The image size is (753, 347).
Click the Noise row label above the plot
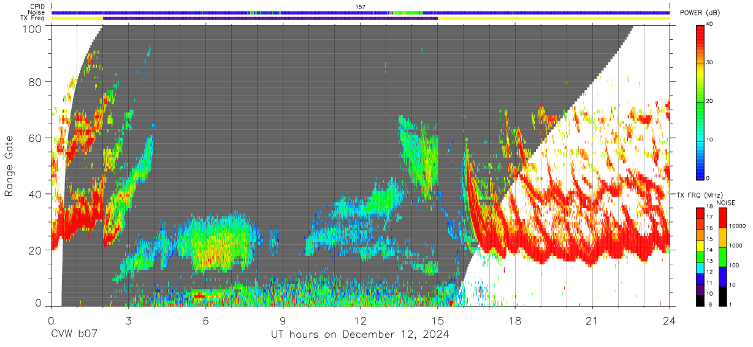pos(36,12)
